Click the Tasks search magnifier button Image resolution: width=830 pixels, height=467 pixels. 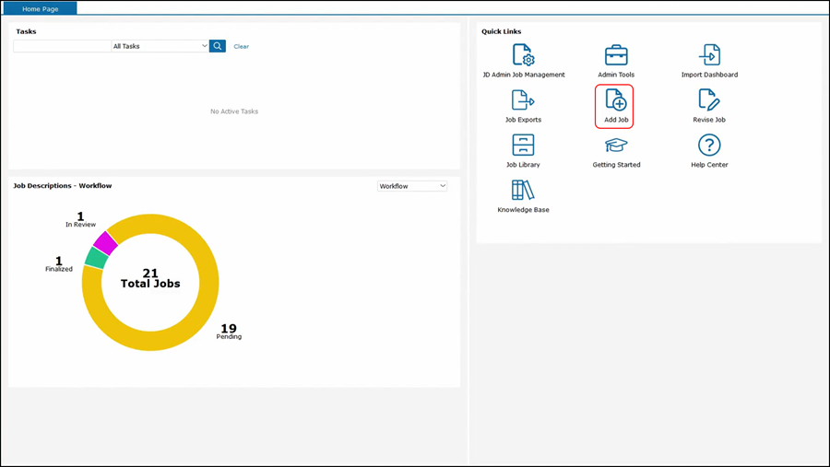218,46
